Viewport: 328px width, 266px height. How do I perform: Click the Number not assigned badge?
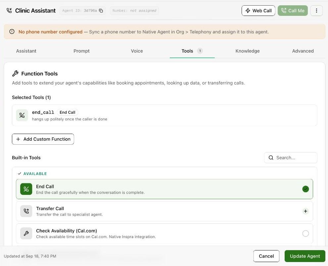click(x=134, y=11)
